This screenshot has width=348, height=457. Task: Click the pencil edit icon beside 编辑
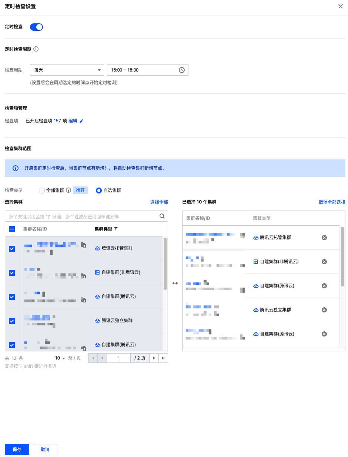[82, 121]
